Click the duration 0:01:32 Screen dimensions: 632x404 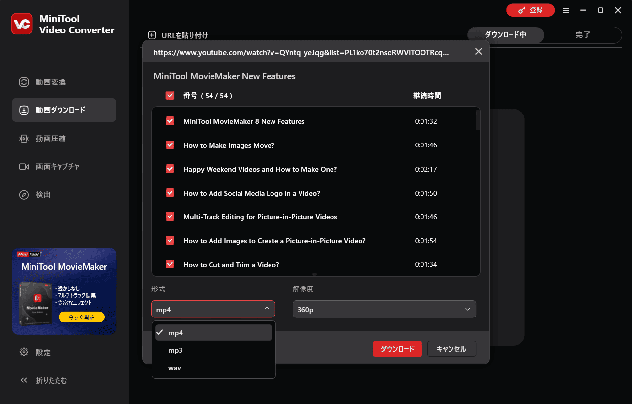(x=426, y=121)
